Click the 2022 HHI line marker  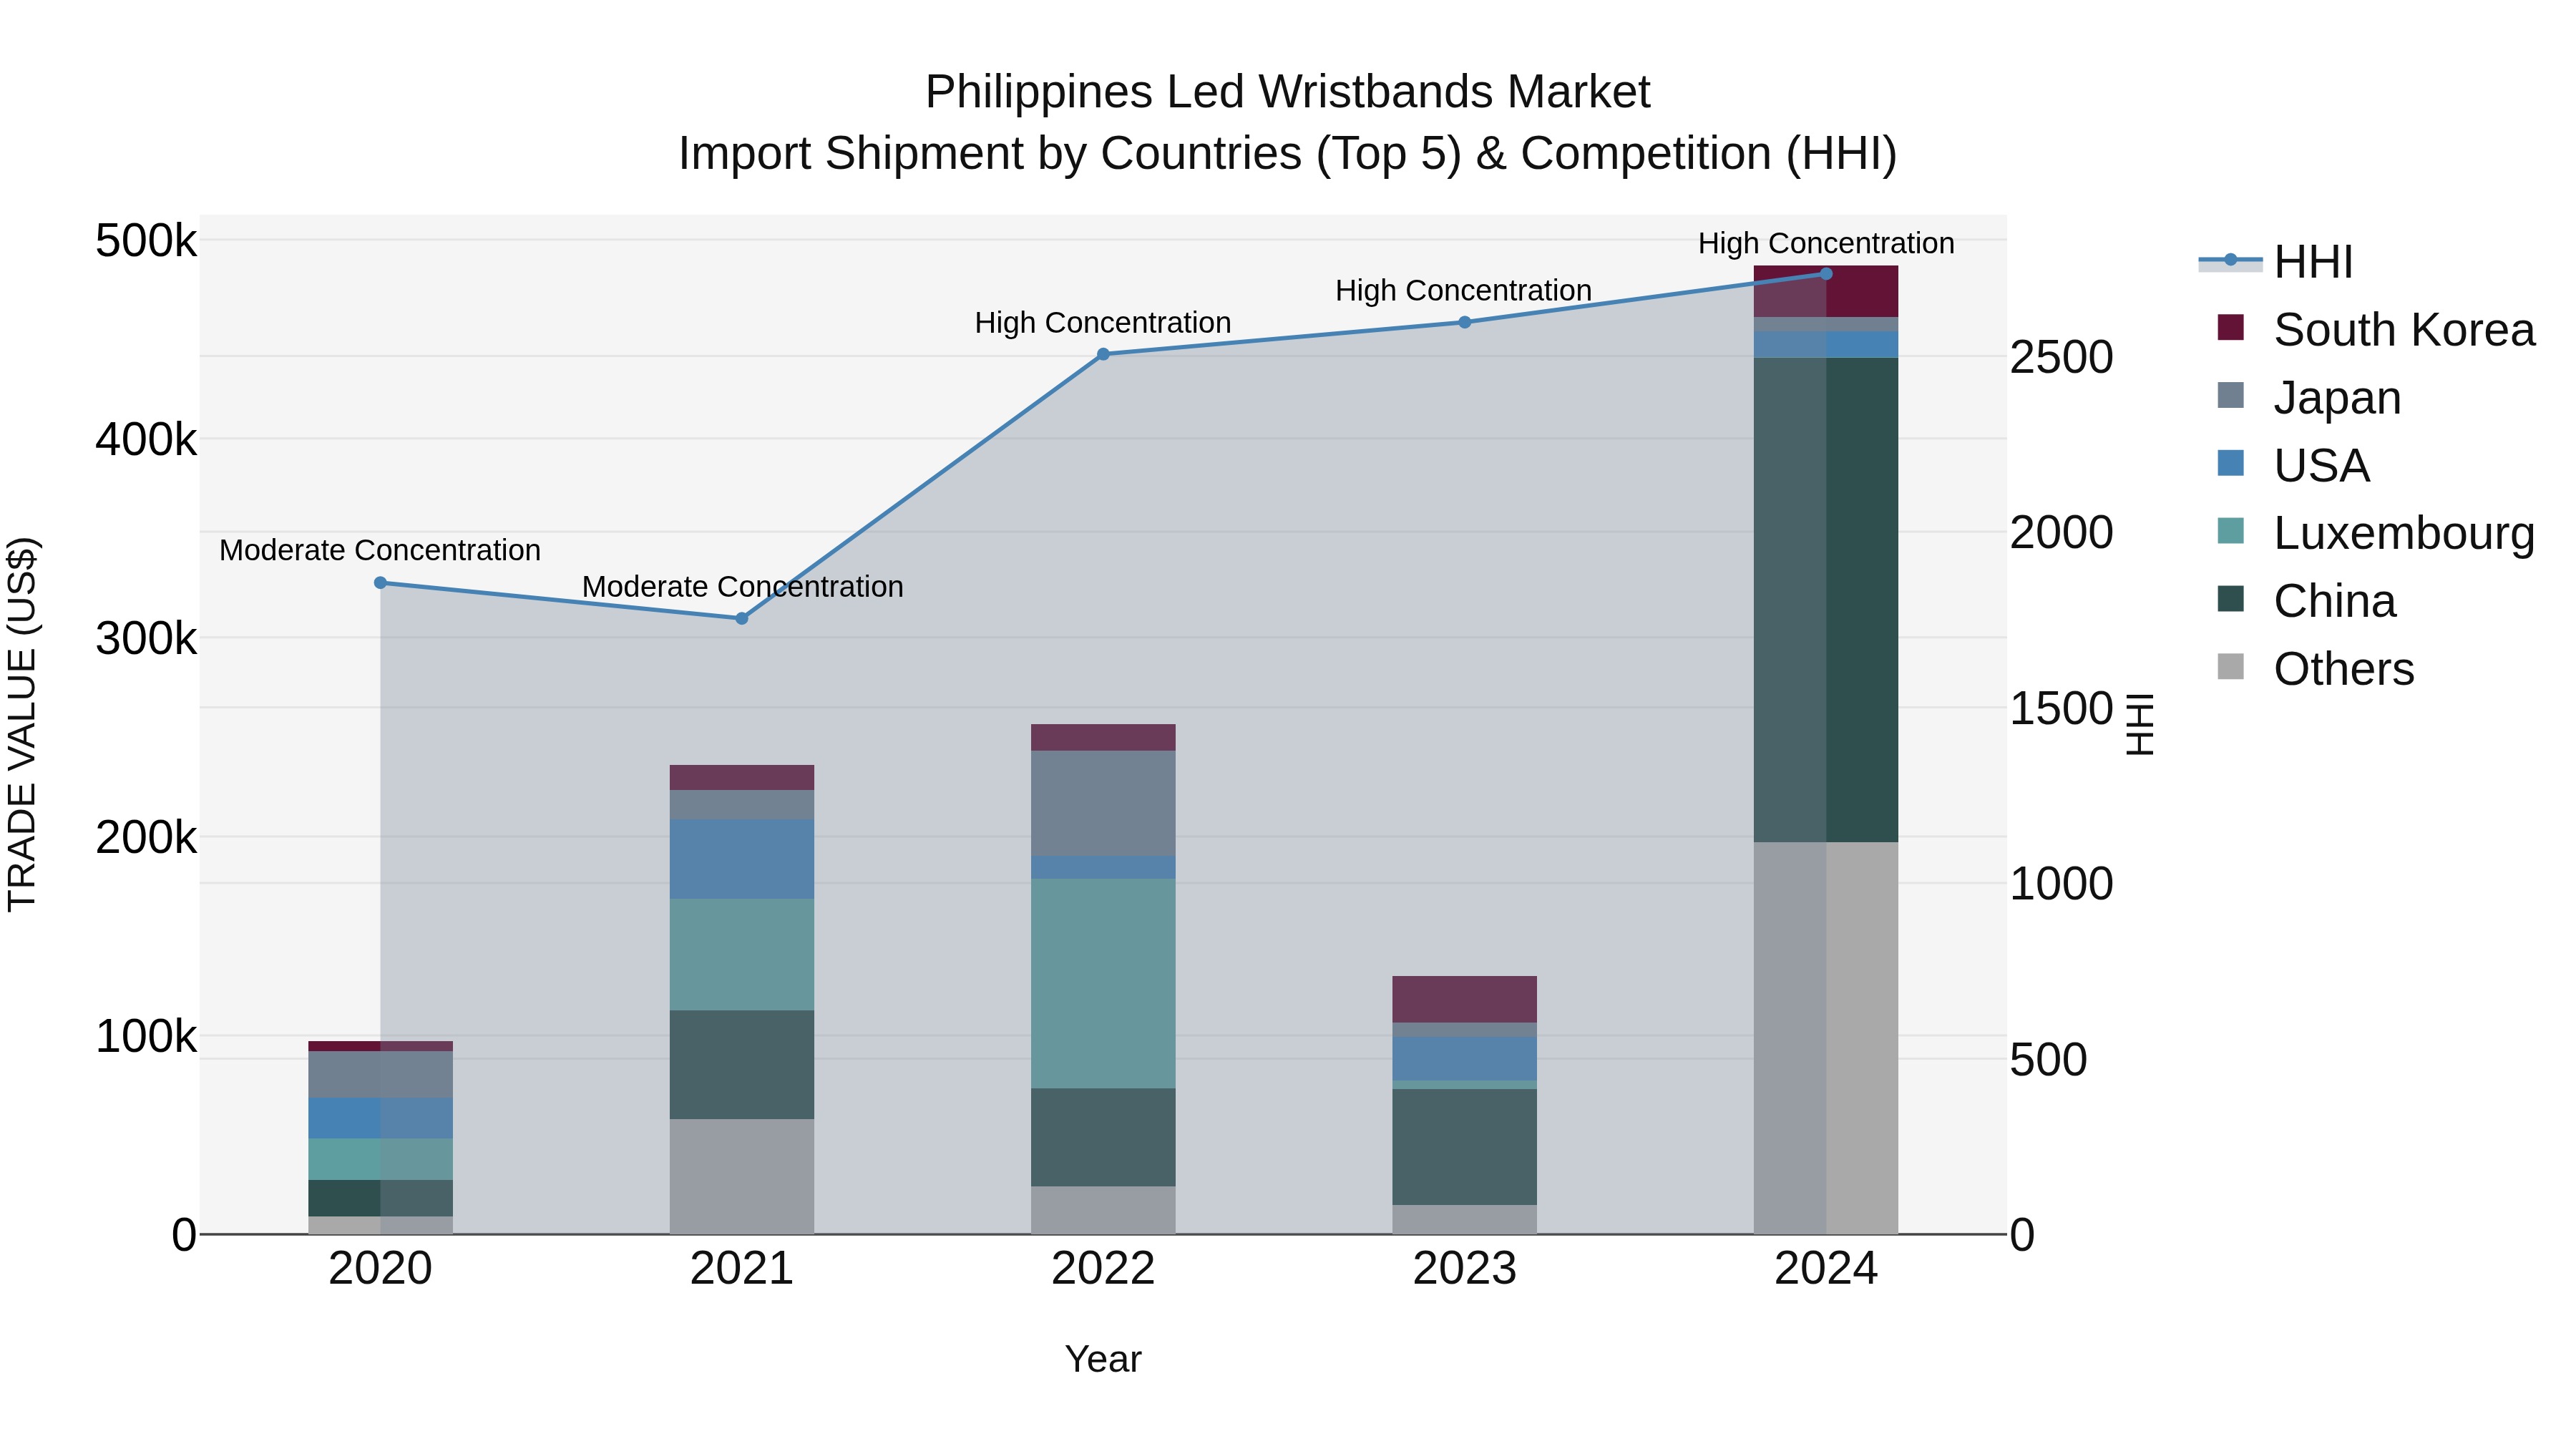point(1103,354)
